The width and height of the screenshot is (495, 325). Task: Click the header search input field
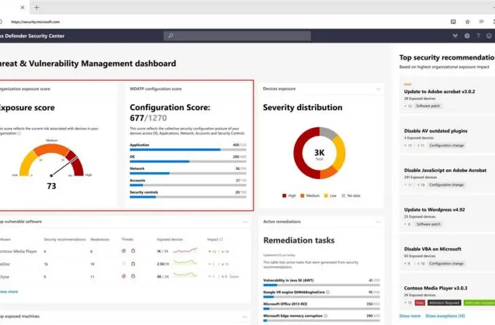237,35
